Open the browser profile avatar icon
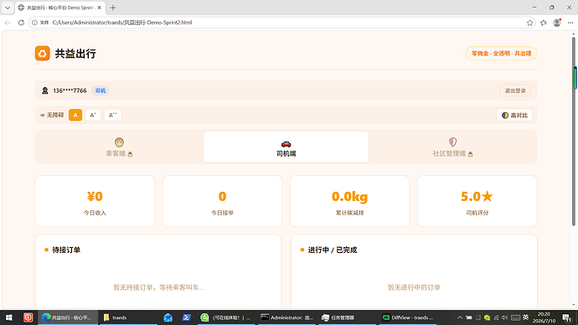 coord(557,23)
